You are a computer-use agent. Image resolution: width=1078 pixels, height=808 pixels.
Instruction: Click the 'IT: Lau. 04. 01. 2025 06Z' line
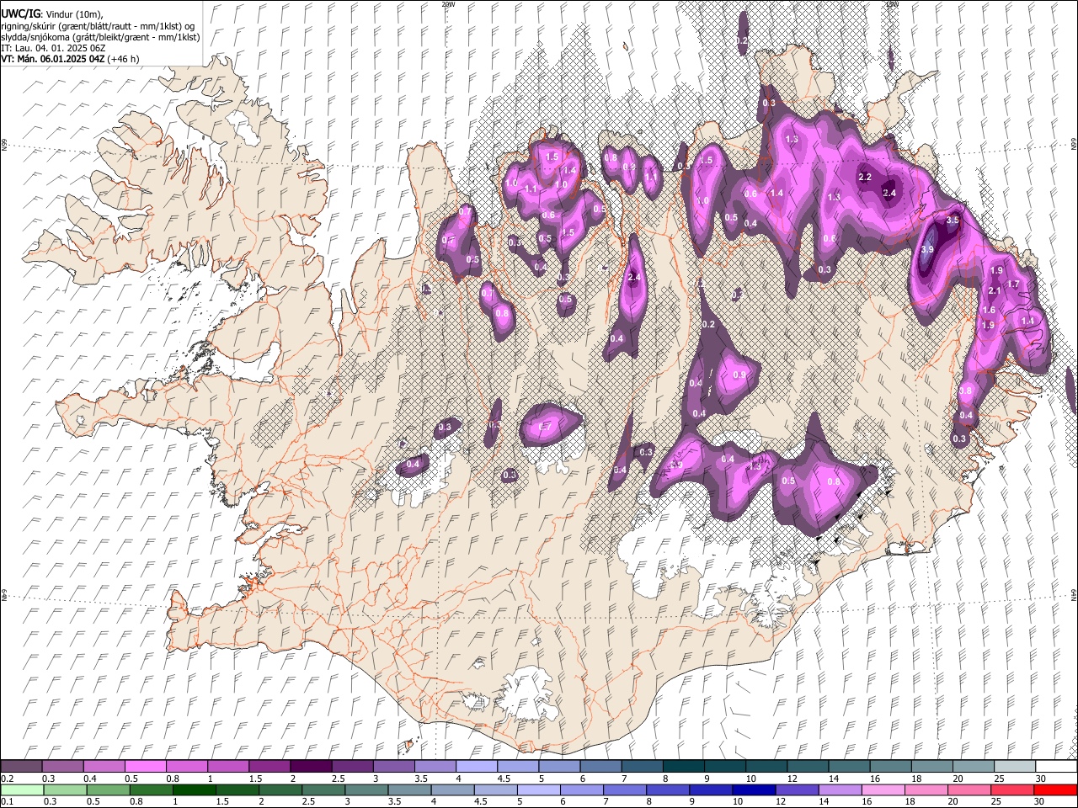coord(53,48)
